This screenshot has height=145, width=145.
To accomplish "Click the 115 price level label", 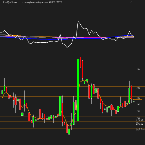I will click(x=138, y=104).
